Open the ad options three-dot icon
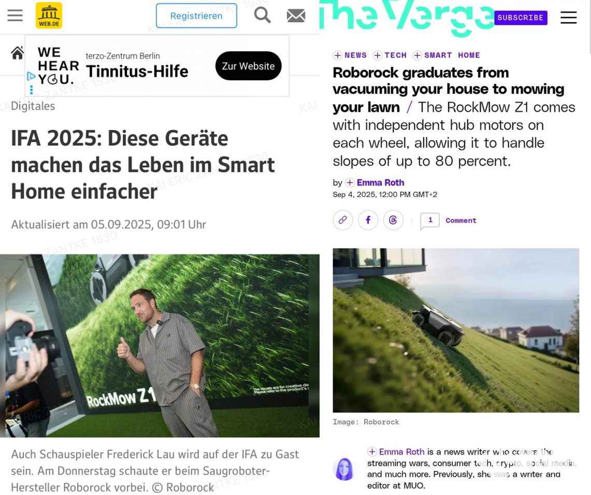The image size is (591, 495). (x=31, y=90)
